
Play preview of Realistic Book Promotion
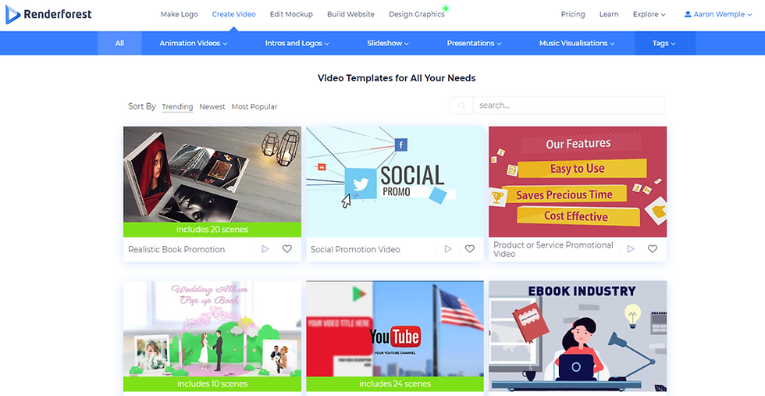click(x=265, y=249)
